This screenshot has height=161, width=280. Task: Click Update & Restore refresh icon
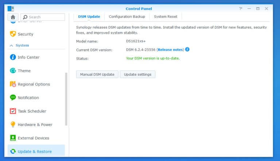click(x=13, y=152)
